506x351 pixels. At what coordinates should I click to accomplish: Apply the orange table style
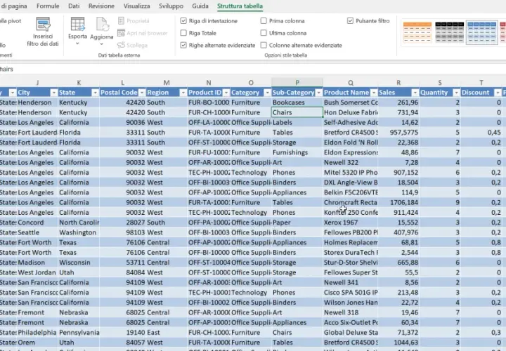point(417,32)
